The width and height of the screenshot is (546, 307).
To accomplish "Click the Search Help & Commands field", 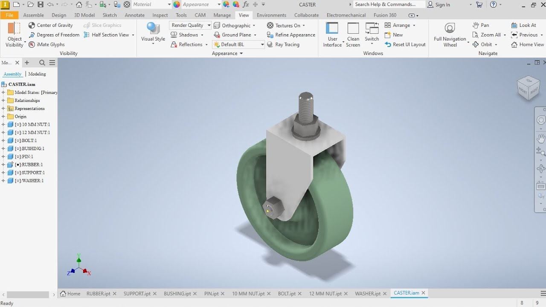I will point(389,4).
